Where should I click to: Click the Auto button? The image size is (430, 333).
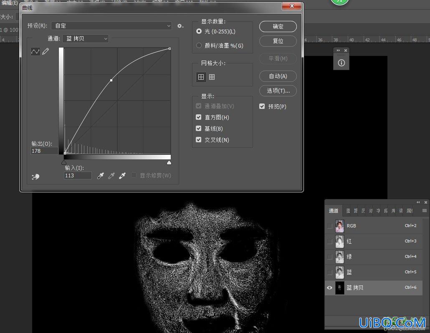[x=278, y=76]
